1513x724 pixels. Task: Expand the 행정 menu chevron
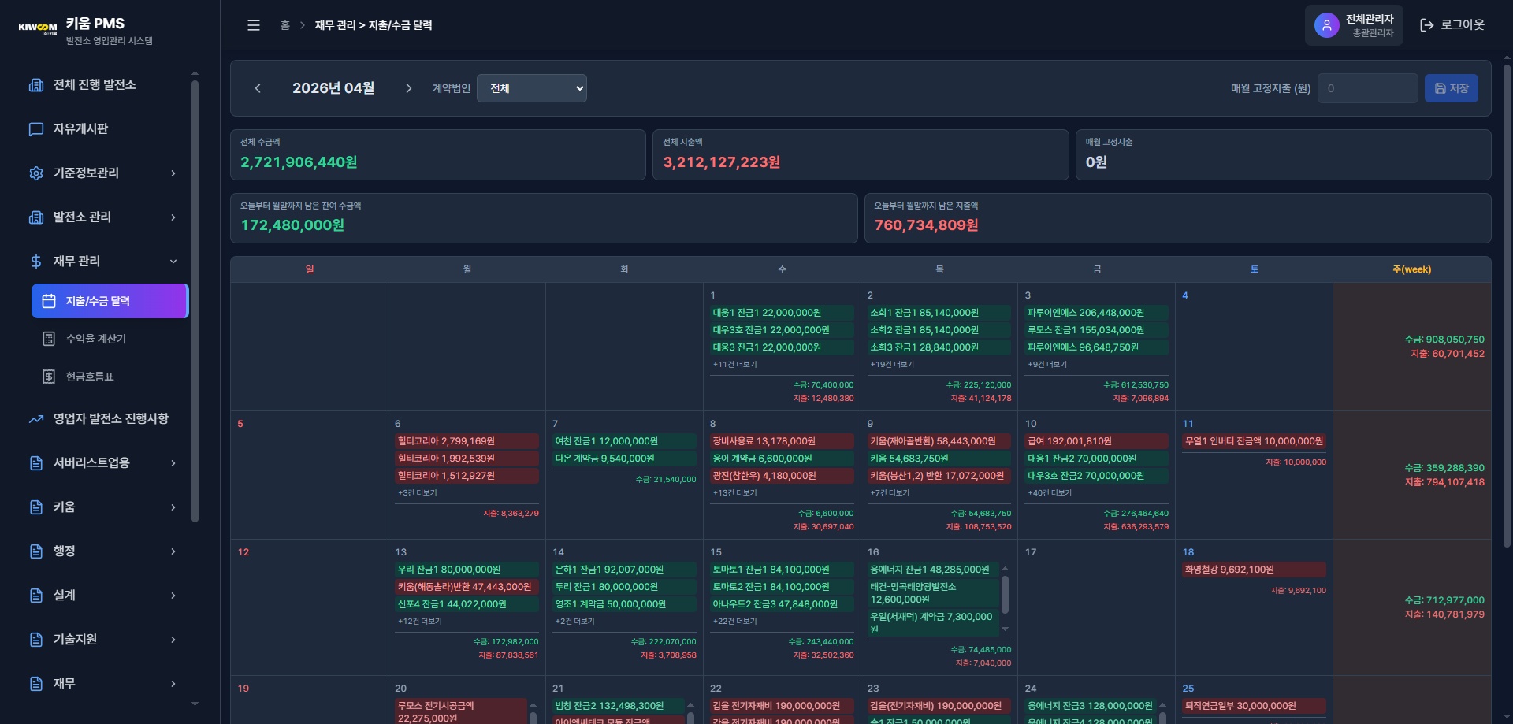(x=173, y=551)
